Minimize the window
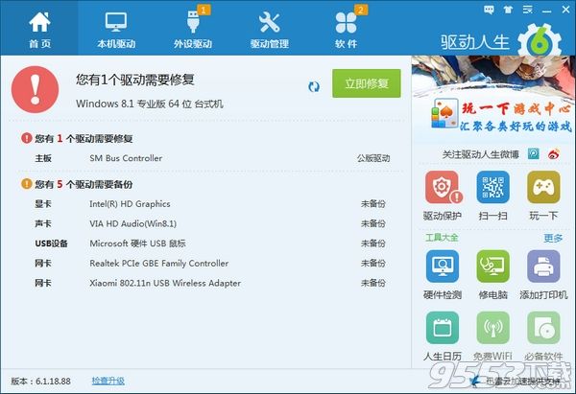The image size is (576, 394). tap(546, 11)
